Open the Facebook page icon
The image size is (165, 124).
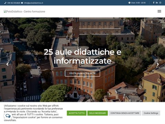[x=154, y=2]
